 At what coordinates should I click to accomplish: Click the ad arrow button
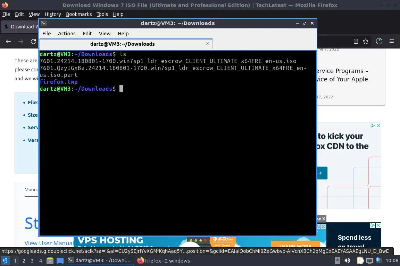322,173
